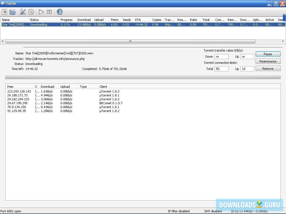Image resolution: width=286 pixels, height=214 pixels.
Task: Click the Reannounce button
Action: [268, 61]
